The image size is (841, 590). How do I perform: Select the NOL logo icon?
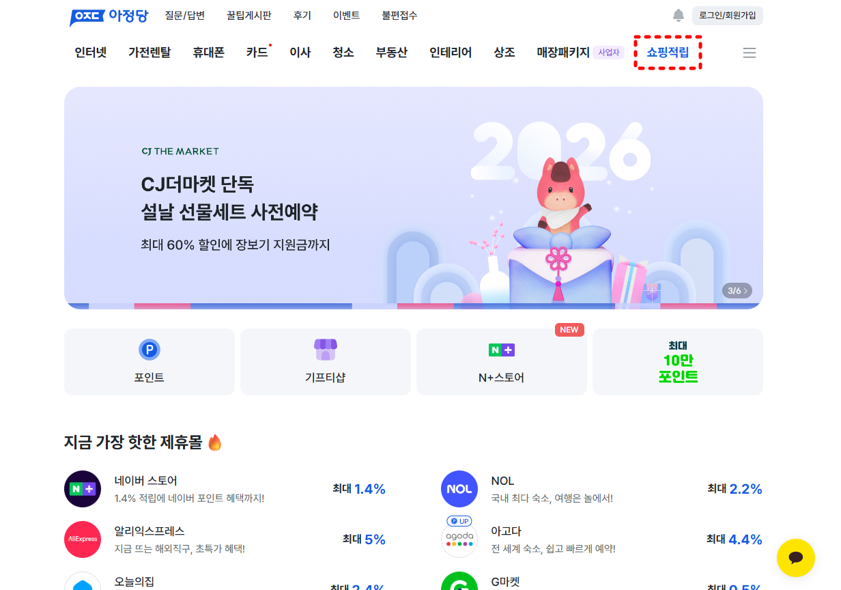tap(459, 489)
